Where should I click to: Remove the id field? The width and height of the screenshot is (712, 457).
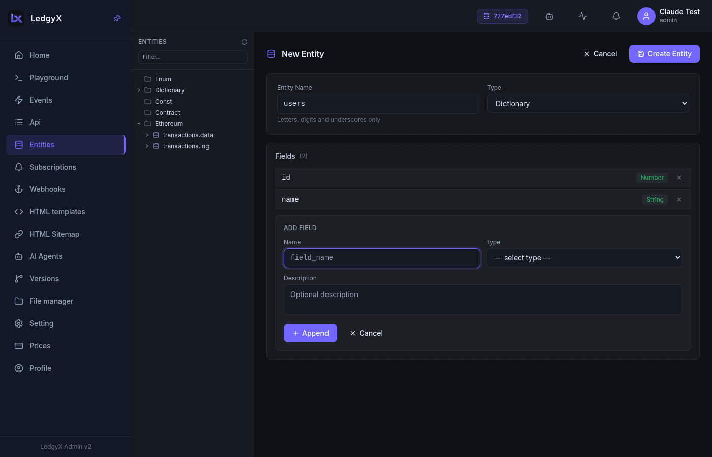pyautogui.click(x=679, y=178)
